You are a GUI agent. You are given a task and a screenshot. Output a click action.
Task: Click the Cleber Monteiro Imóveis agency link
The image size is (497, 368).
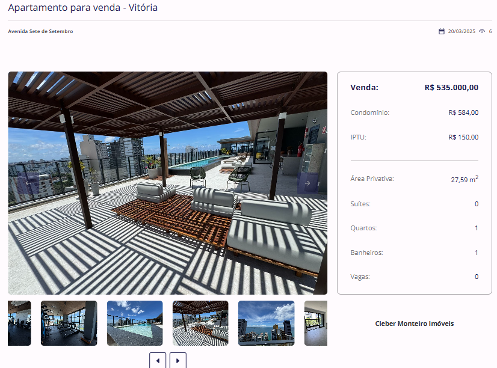click(x=415, y=324)
